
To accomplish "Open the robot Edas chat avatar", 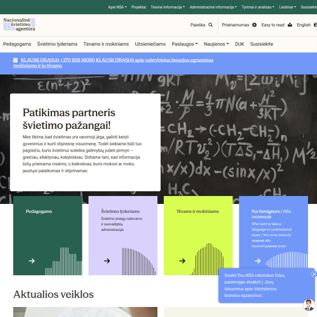I will point(309,305).
